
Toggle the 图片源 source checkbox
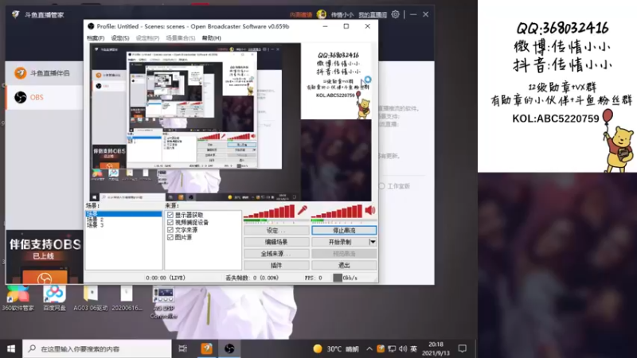click(170, 237)
